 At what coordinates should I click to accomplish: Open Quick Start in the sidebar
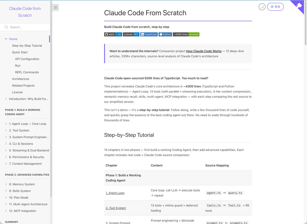(20, 52)
